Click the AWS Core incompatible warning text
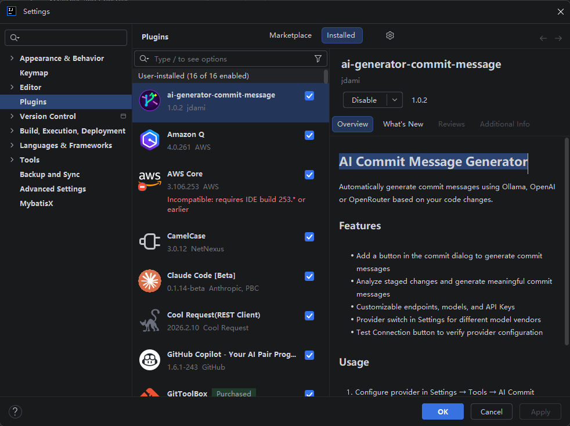 [x=236, y=204]
